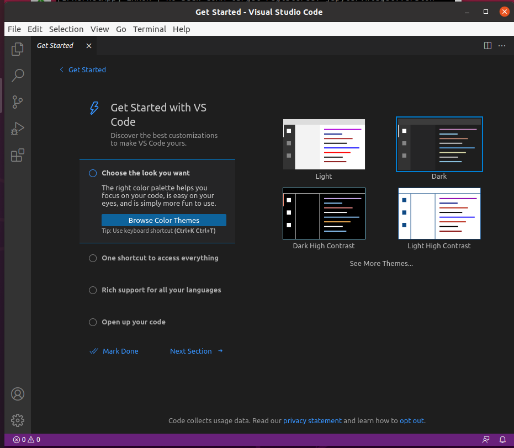
Task: Check off 'Open up your code' step
Action: [93, 322]
